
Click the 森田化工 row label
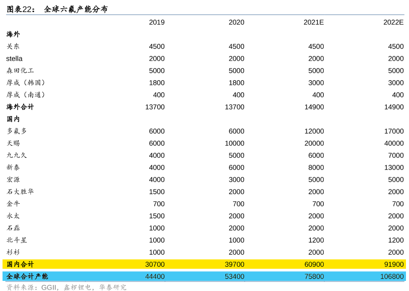[20, 71]
